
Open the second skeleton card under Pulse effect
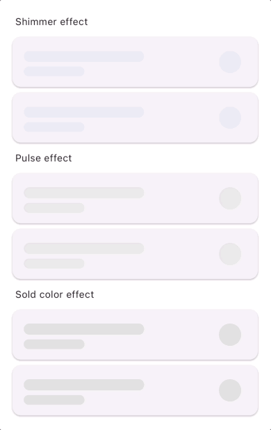pos(135,254)
